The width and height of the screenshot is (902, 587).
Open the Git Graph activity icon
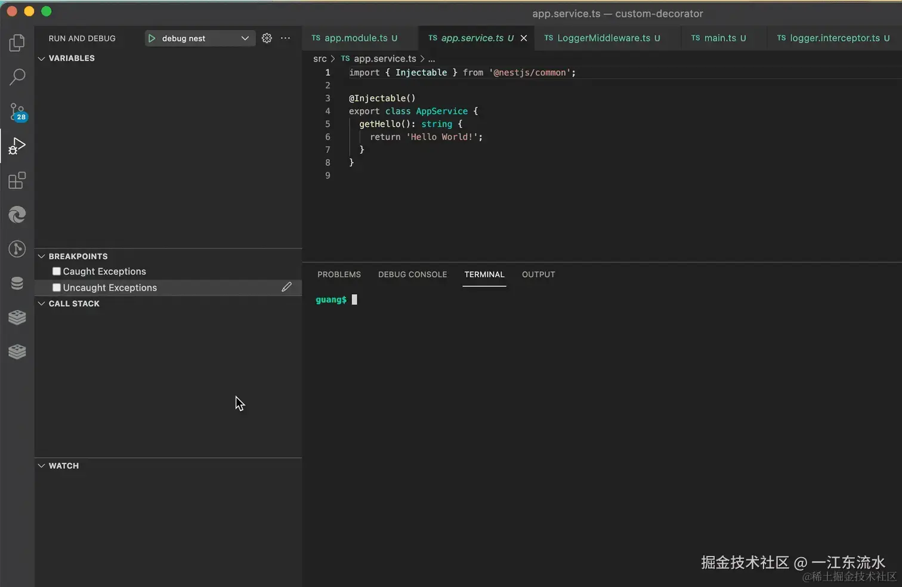tap(17, 248)
